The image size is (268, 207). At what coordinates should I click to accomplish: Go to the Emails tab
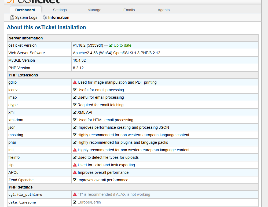point(129,10)
